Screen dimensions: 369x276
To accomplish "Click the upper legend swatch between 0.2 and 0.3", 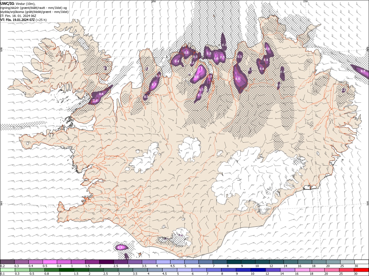I will pos(8,262).
